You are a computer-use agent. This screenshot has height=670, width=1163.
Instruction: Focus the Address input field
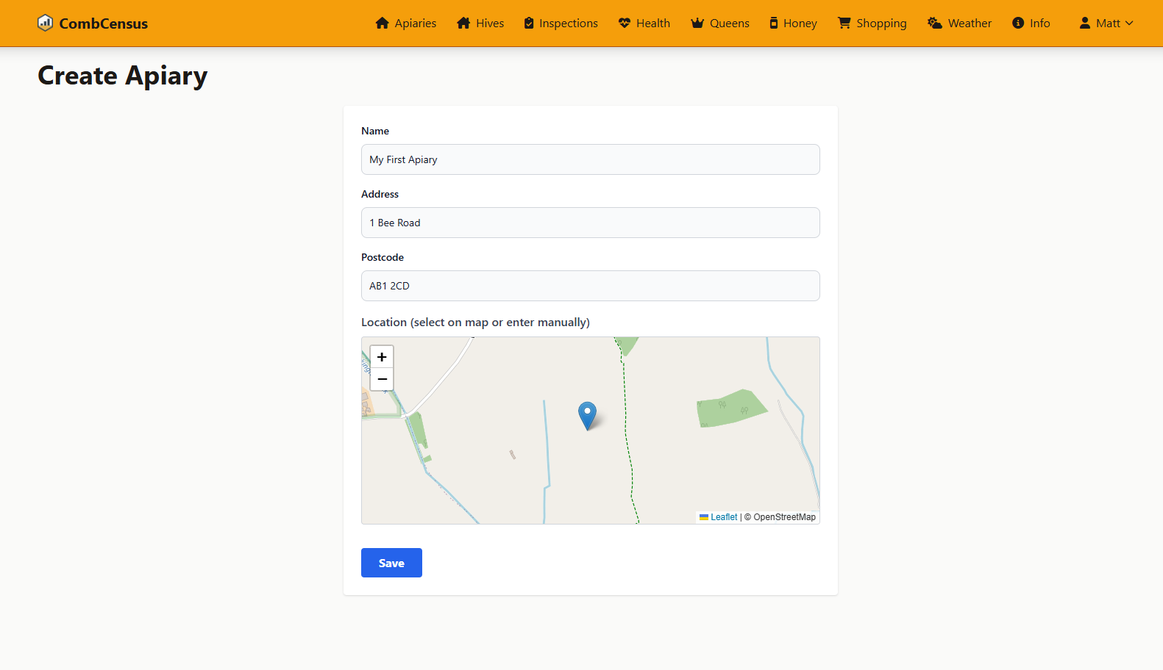591,223
